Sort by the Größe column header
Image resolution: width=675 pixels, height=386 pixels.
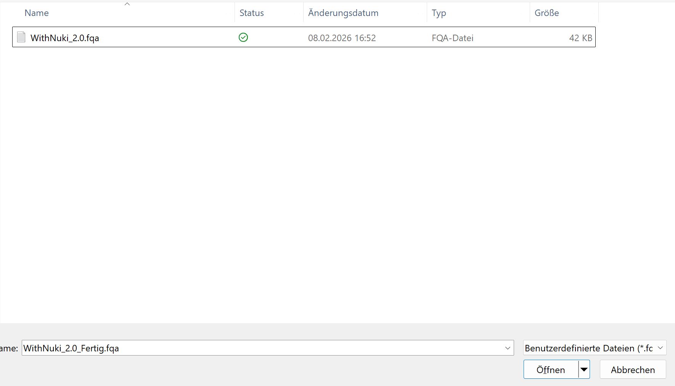pyautogui.click(x=546, y=13)
